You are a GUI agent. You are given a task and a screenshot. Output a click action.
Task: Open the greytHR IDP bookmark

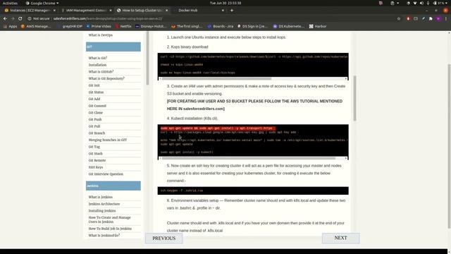tap(70, 26)
